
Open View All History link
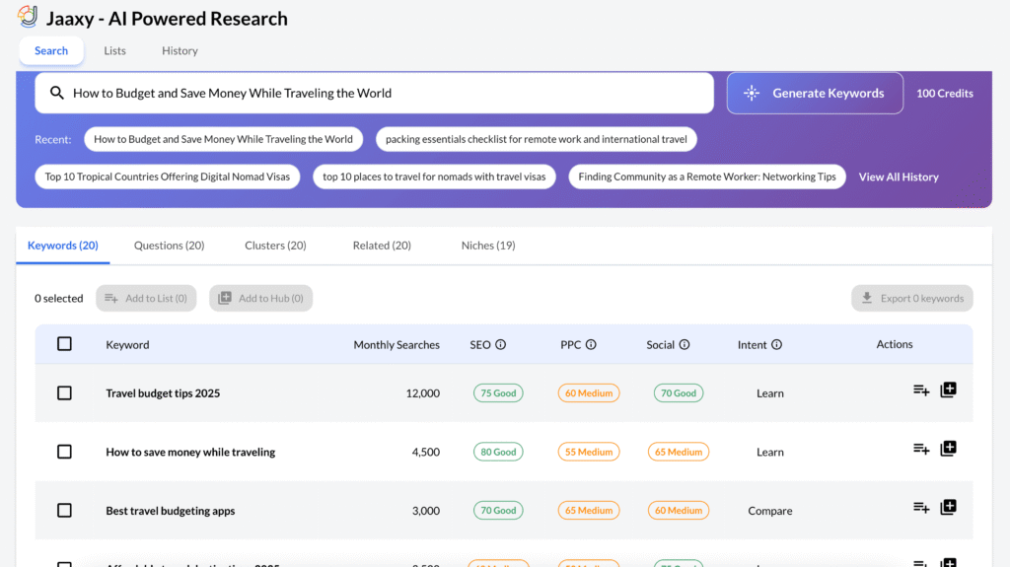coord(898,177)
